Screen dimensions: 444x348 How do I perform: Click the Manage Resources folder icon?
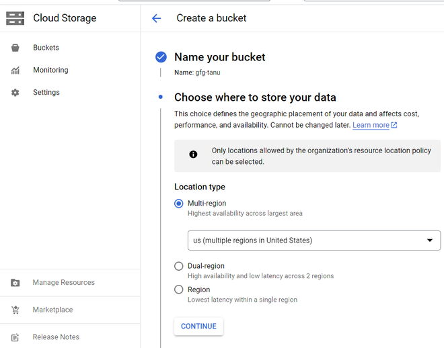coord(15,283)
